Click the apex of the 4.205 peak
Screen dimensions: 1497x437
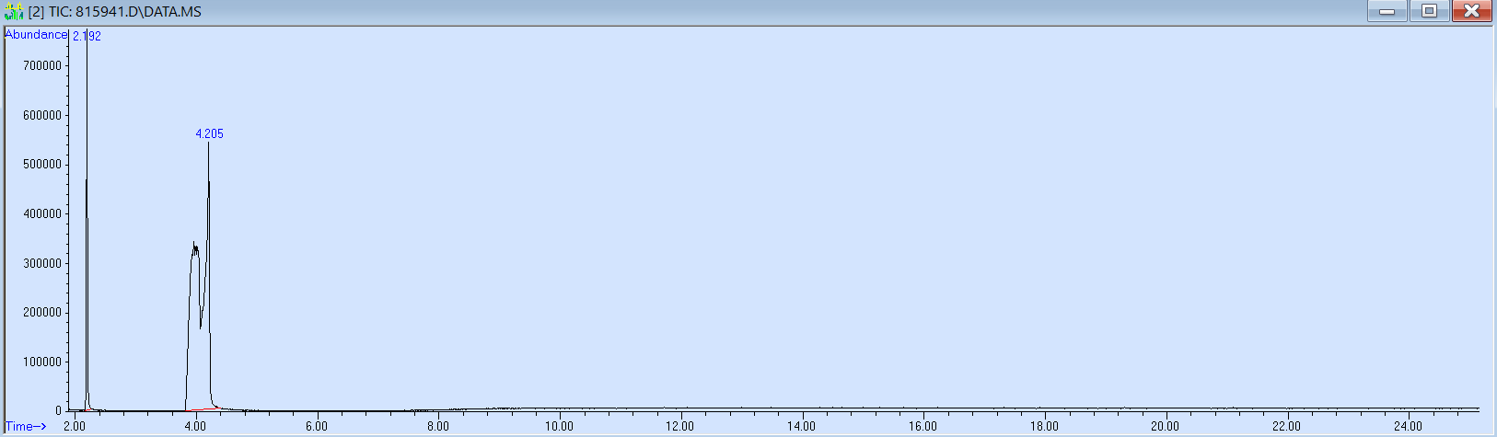click(x=208, y=144)
